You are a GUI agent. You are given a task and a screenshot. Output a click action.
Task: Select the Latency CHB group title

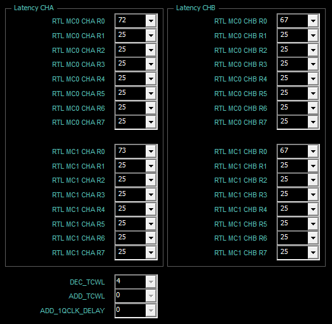click(196, 8)
